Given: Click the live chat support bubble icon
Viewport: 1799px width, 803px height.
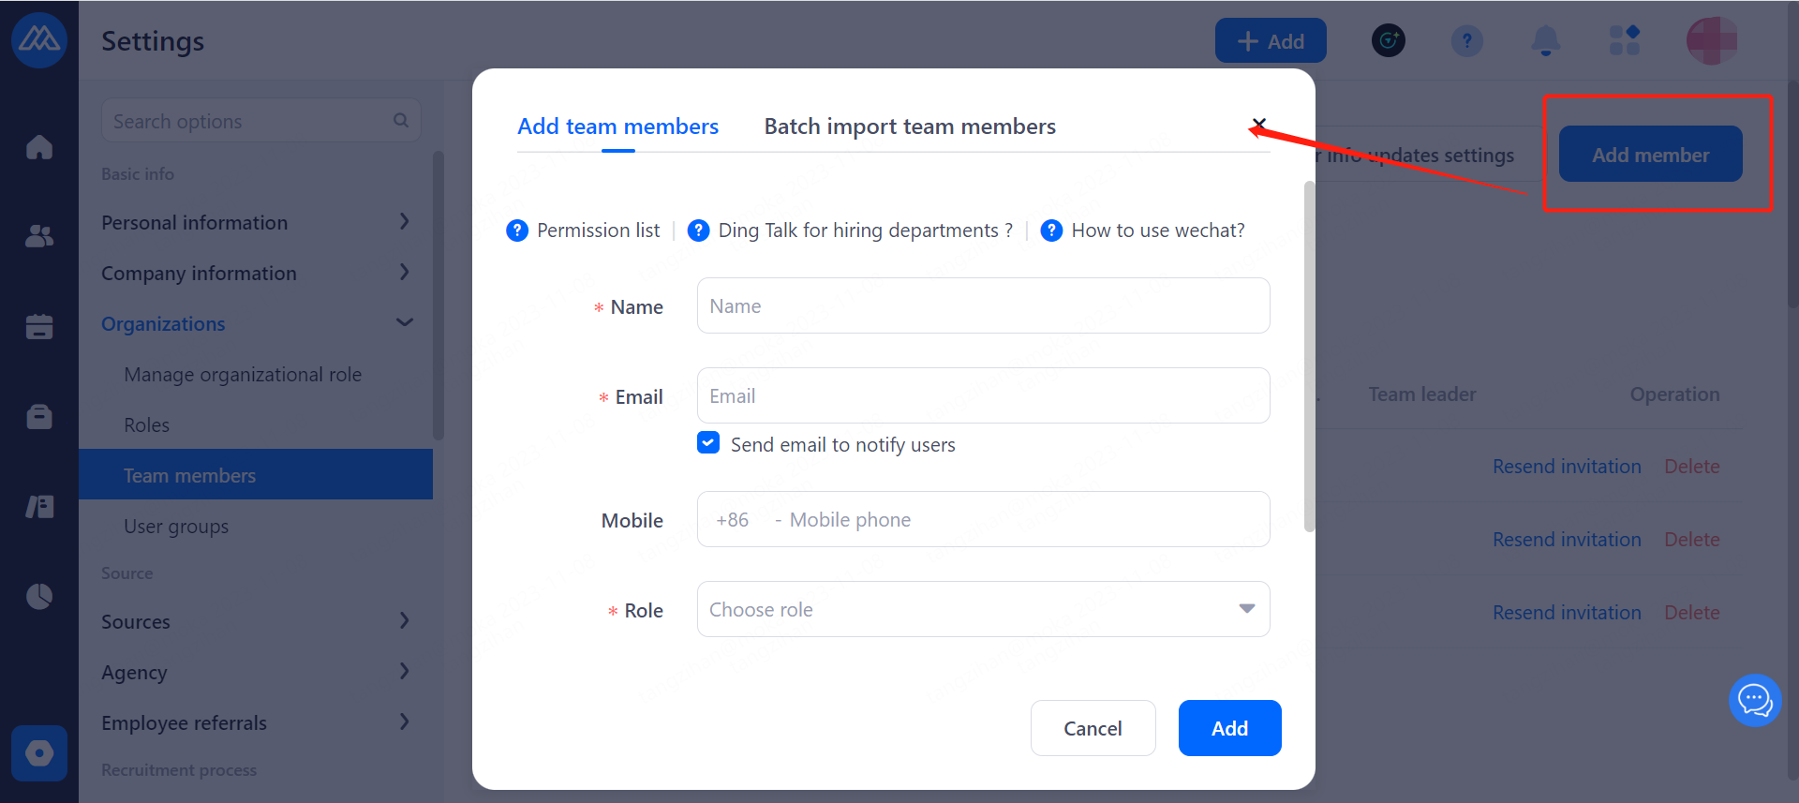Looking at the screenshot, I should [1754, 700].
